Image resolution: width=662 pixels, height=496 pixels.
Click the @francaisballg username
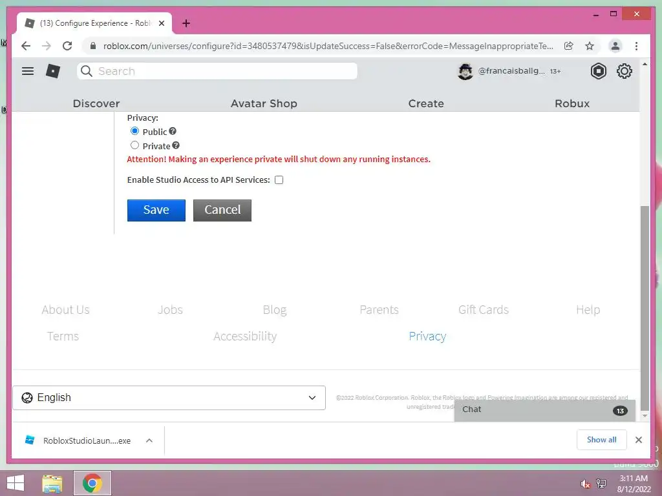(x=511, y=71)
